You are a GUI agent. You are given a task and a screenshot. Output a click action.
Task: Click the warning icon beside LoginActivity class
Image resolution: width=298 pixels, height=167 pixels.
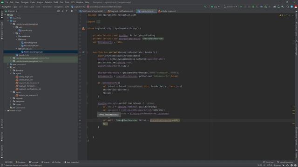tap(83, 28)
